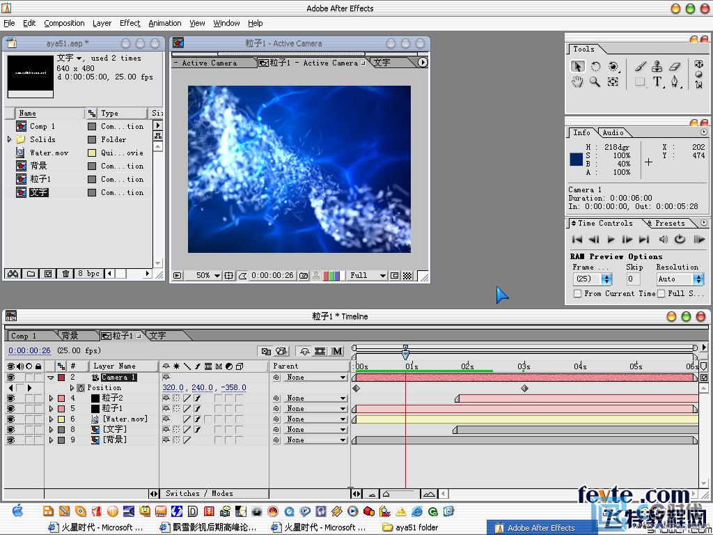Click the motion blur enable button in the timeline
The height and width of the screenshot is (535, 713).
coord(337,351)
